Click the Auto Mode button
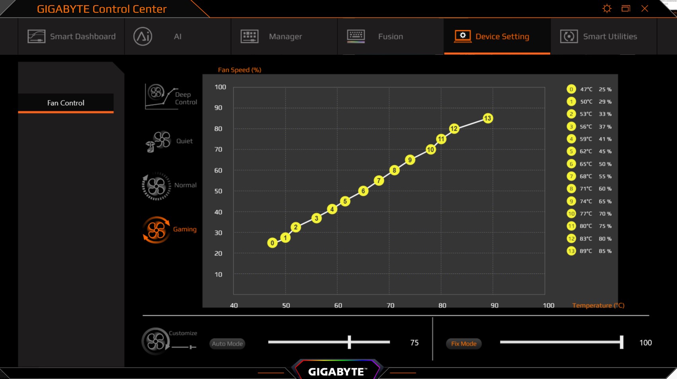Screen dimensions: 677x379 coord(227,344)
